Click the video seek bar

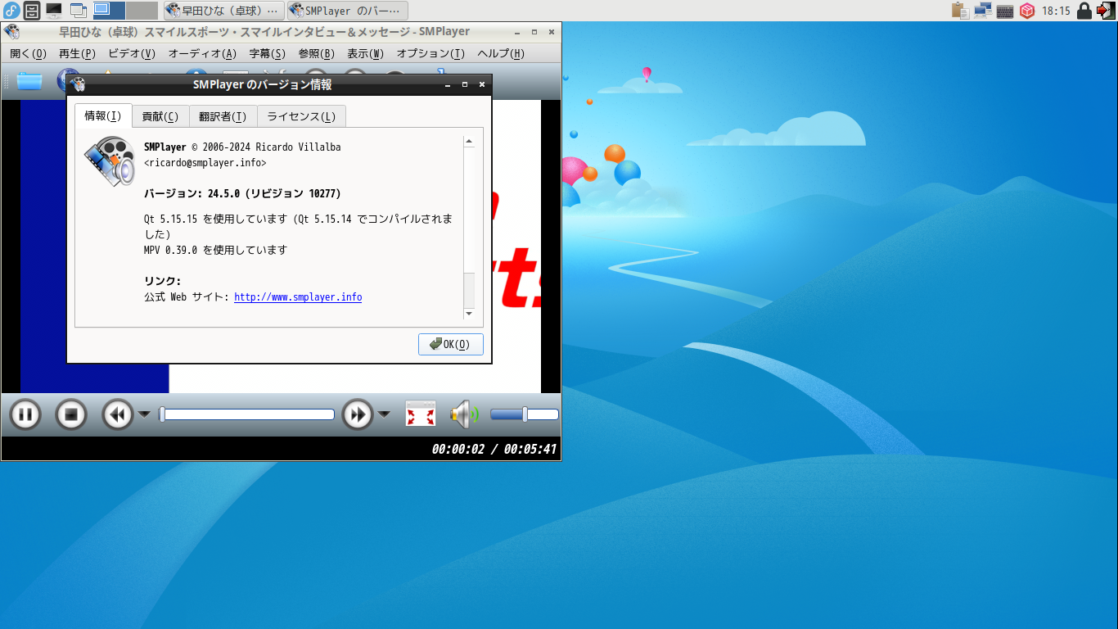tap(246, 414)
